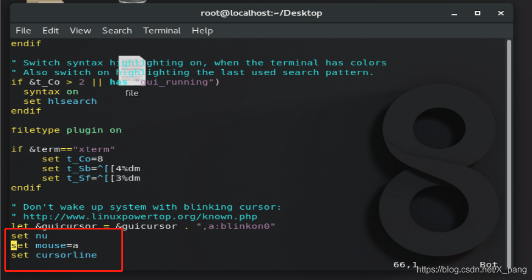Open the View menu
This screenshot has height=280, width=532.
click(80, 31)
